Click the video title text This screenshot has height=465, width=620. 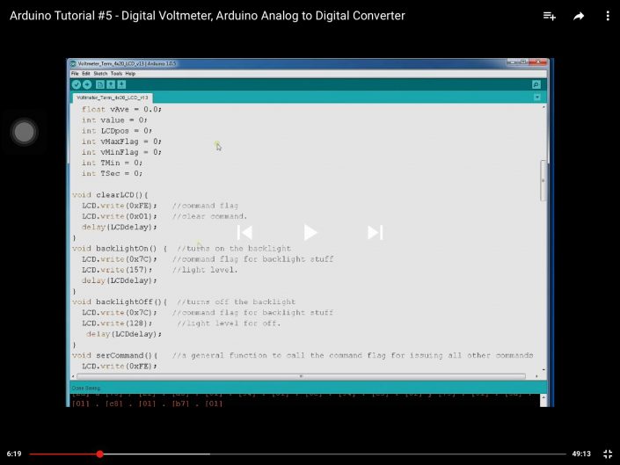pyautogui.click(x=208, y=16)
